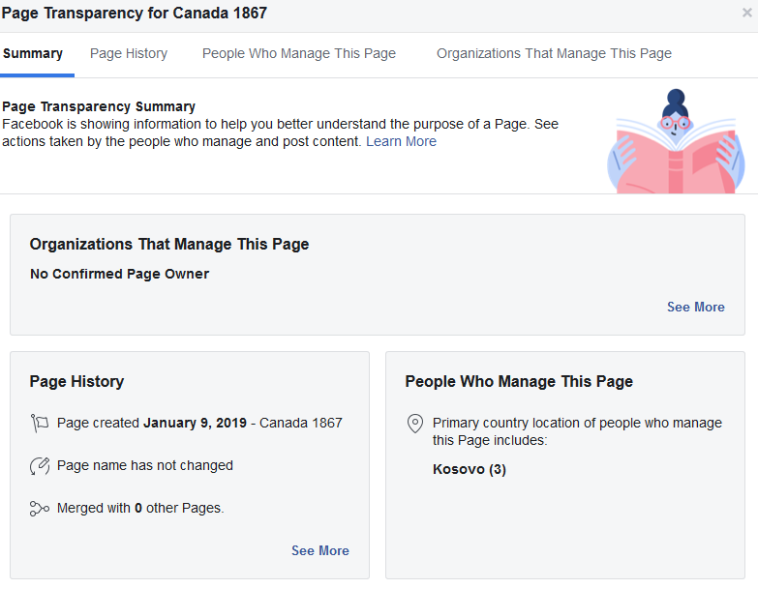Click See More in the Page History card
Viewport: 758px width, 589px height.
point(320,551)
